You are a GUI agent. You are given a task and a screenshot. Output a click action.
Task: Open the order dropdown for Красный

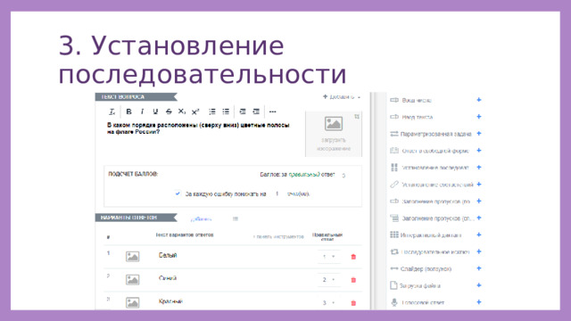pyautogui.click(x=329, y=303)
